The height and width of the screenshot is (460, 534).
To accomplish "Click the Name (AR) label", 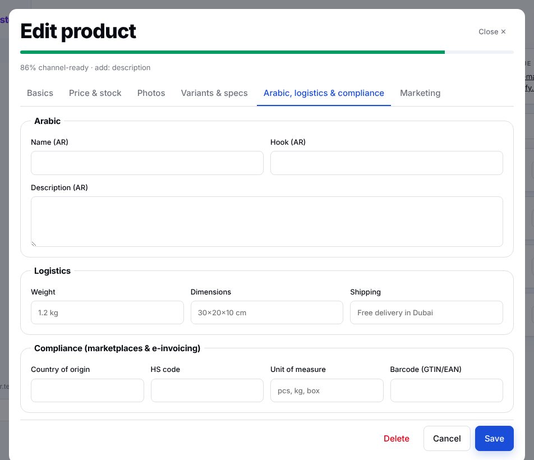I will tap(49, 142).
